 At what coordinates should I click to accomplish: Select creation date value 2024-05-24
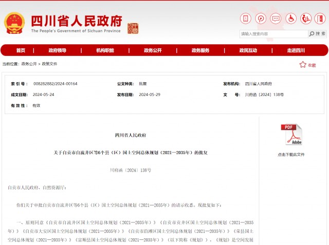43,95
